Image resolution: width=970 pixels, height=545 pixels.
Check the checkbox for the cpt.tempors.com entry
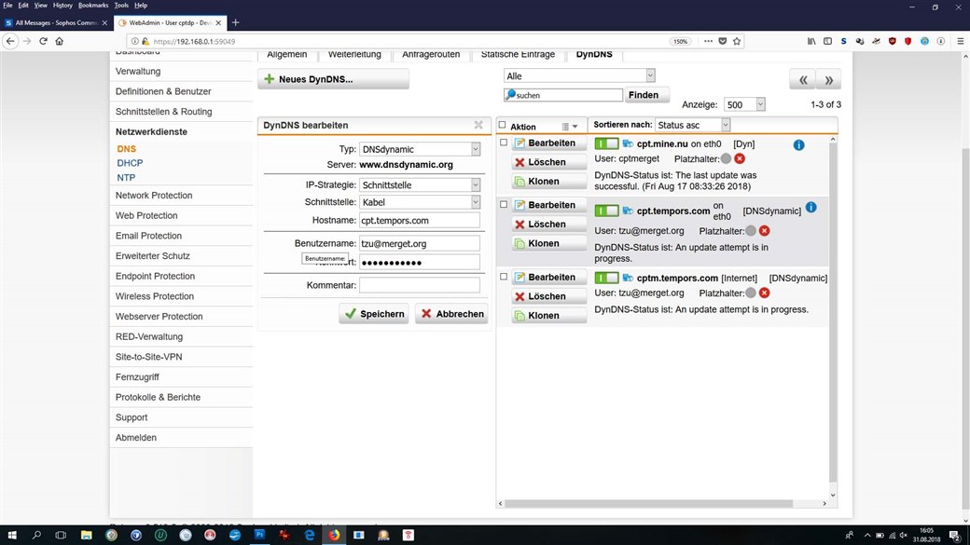point(504,204)
